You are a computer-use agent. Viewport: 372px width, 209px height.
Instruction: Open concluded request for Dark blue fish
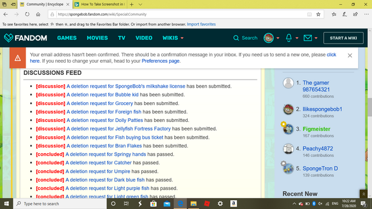105,180
